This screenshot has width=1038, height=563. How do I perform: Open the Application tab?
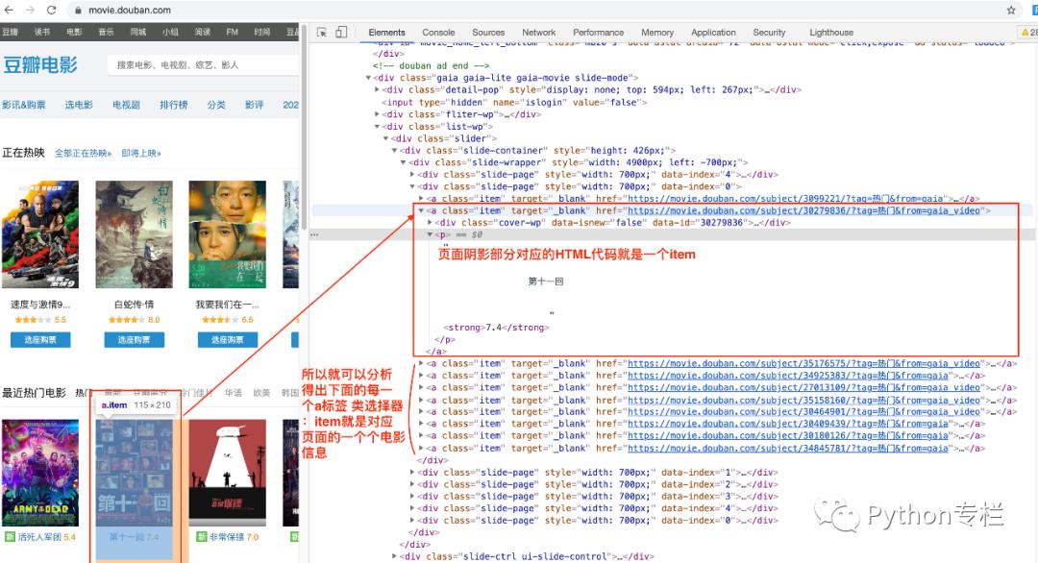tap(713, 32)
